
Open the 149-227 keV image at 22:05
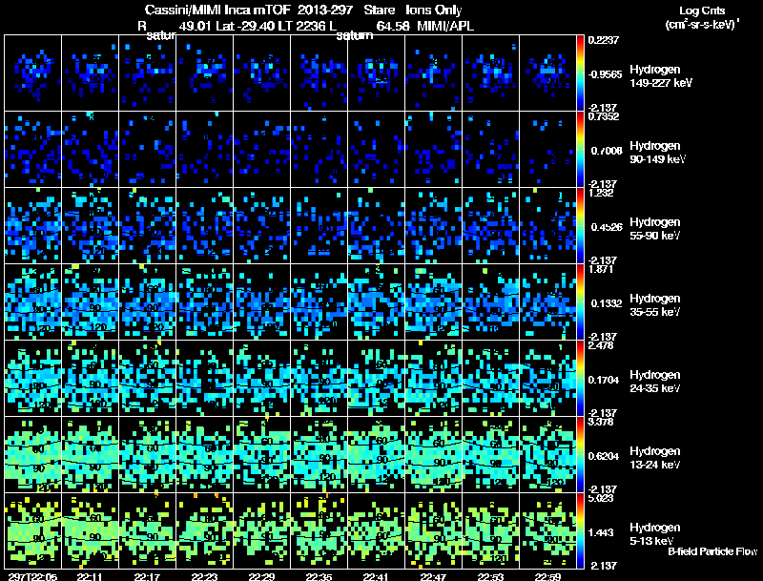click(x=32, y=73)
